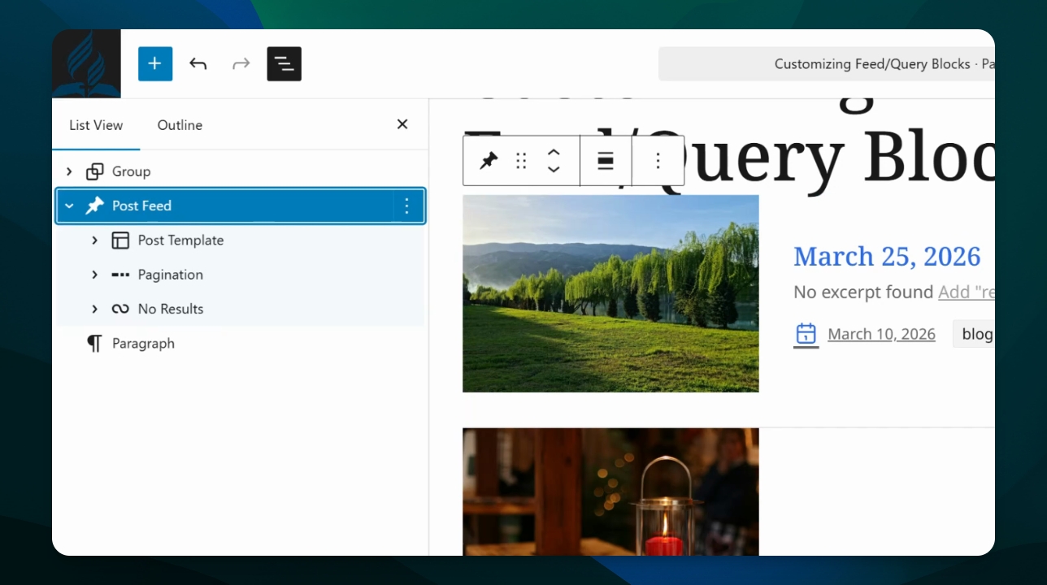
Task: Click the willow trees landscape featured image
Action: coord(610,293)
